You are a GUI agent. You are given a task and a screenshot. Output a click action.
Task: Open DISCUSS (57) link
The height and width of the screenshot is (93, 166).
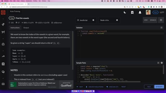pyautogui.click(x=112, y=87)
